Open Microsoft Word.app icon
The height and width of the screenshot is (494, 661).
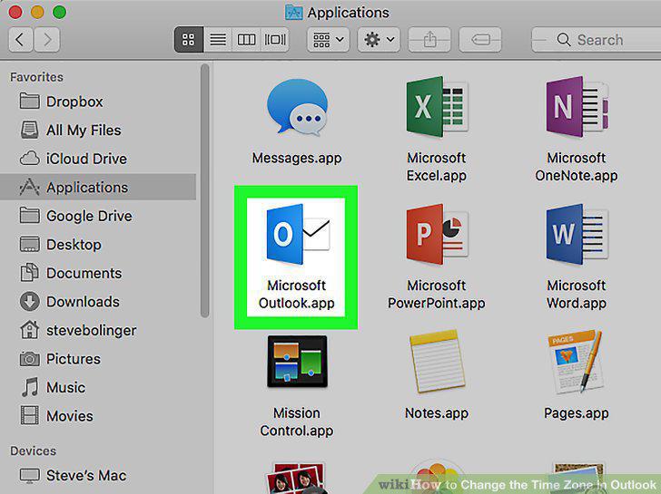577,234
